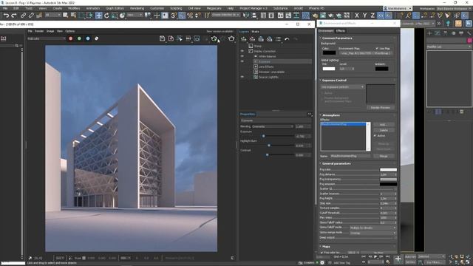This screenshot has width=473, height=266.
Task: Toggle visibility eye of Source LightMix layer
Action: [x=242, y=77]
